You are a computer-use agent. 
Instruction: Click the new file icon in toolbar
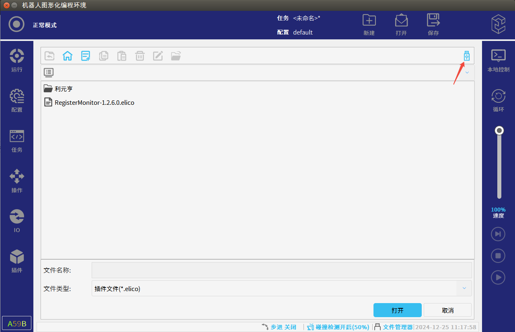coord(86,56)
